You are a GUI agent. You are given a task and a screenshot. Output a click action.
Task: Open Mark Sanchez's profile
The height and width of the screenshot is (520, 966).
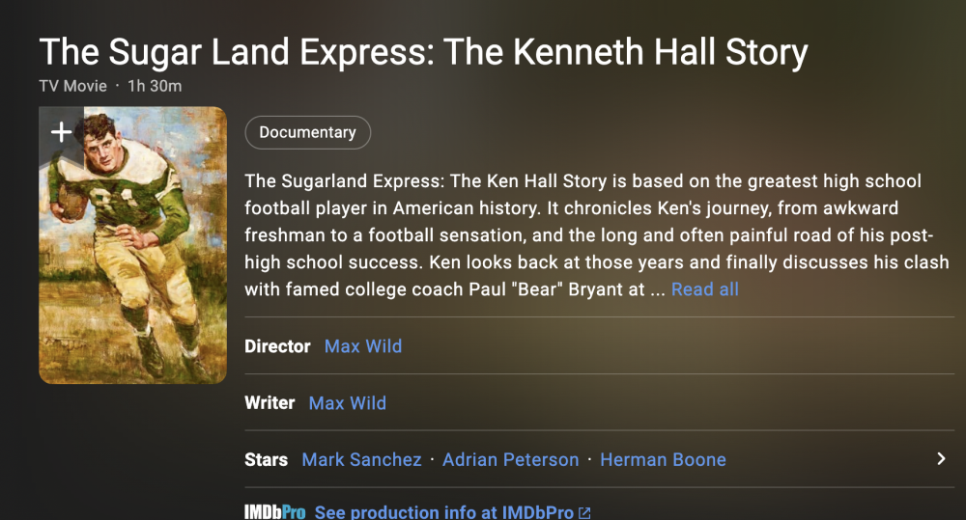[x=361, y=460]
